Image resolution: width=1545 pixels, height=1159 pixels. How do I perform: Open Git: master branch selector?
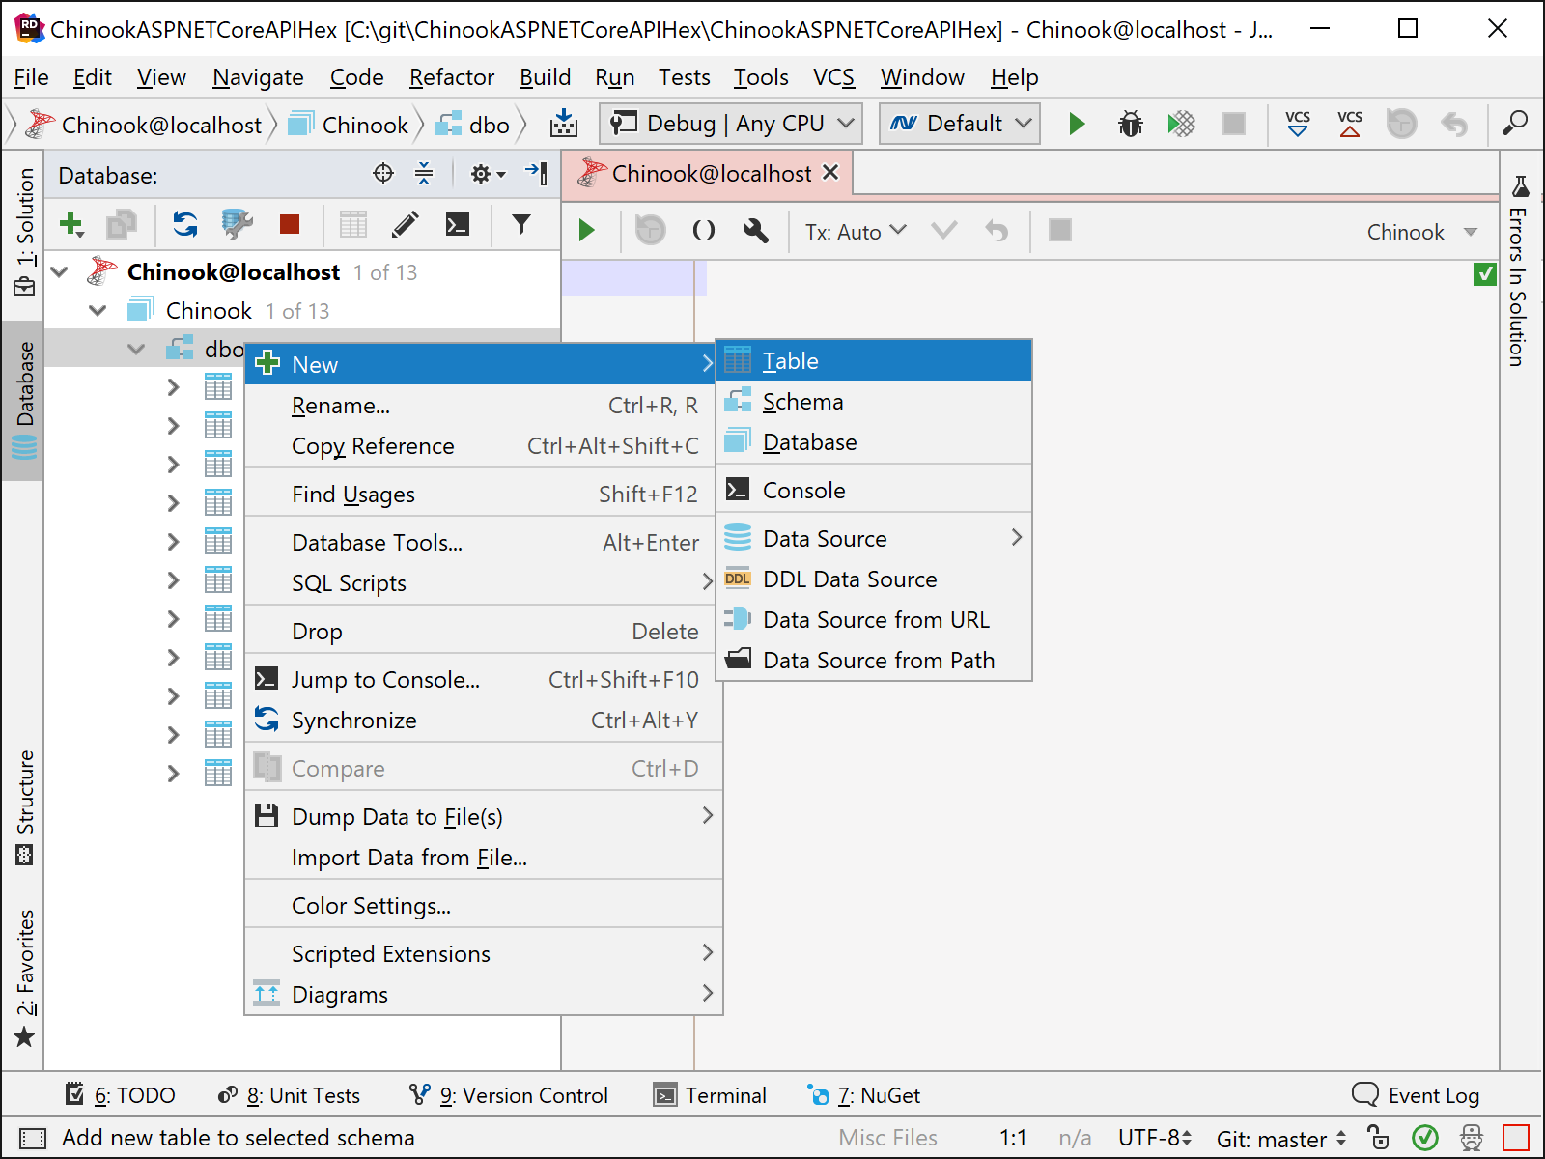[1281, 1139]
